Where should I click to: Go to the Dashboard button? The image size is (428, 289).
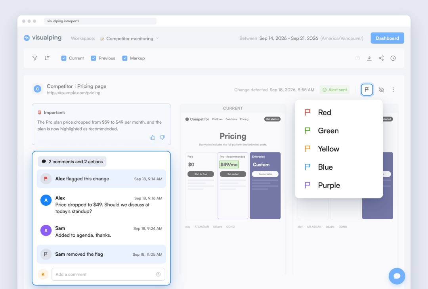[x=387, y=38]
